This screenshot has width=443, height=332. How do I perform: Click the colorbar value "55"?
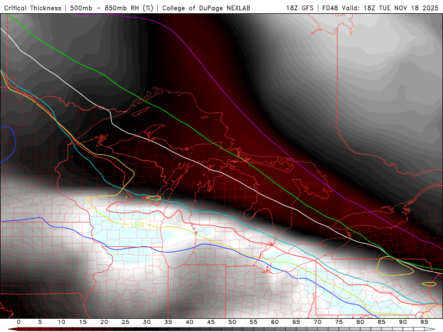pyautogui.click(x=253, y=322)
